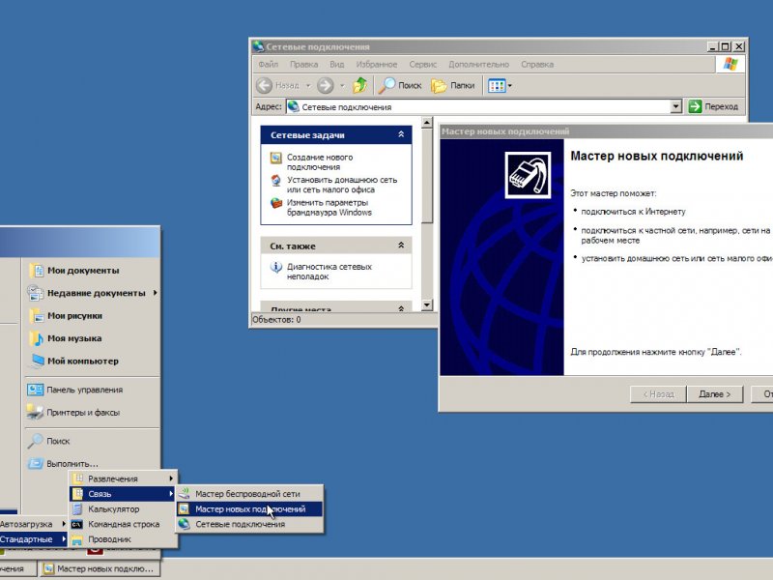Click the < Назад button in the wizard
Screen dimensions: 773x580
click(x=658, y=394)
